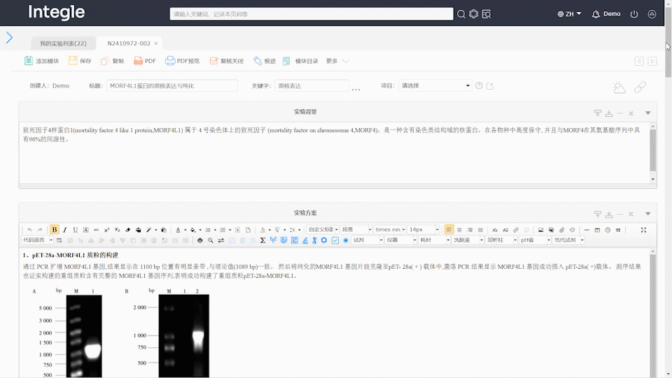Screen dimensions: 672x378
Task: Open the times new roman font dropdown
Action: (x=390, y=230)
